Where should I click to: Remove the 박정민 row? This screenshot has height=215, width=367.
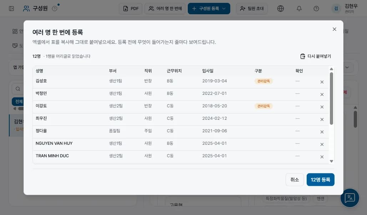click(322, 94)
